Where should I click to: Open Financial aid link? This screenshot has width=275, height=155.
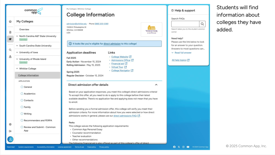[x=117, y=64]
